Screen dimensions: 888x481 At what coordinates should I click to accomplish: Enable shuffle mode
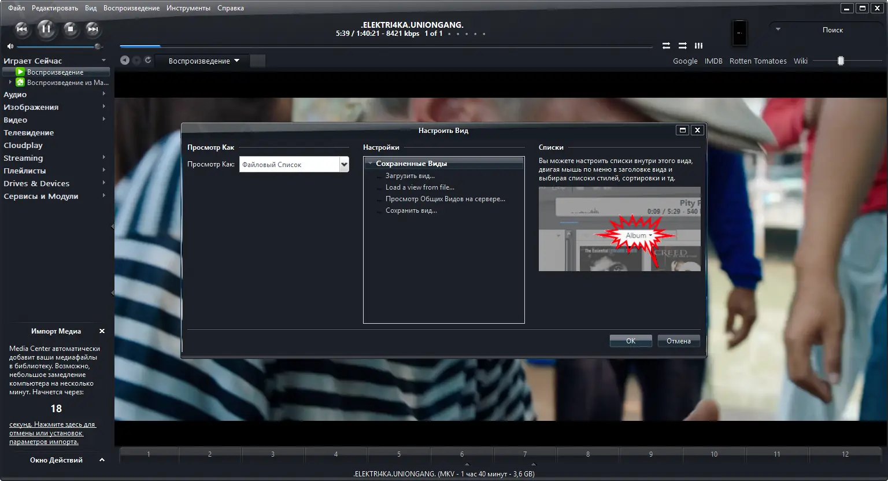tap(666, 45)
